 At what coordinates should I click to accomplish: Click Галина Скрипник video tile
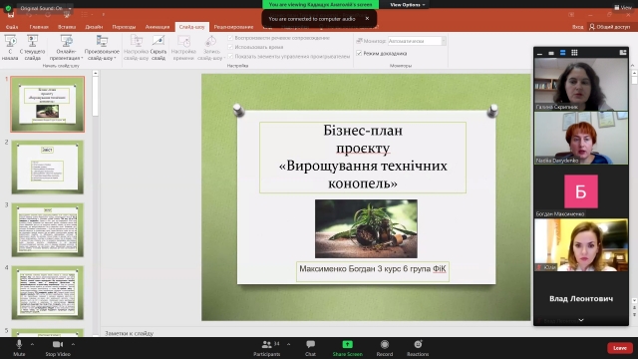pyautogui.click(x=581, y=84)
